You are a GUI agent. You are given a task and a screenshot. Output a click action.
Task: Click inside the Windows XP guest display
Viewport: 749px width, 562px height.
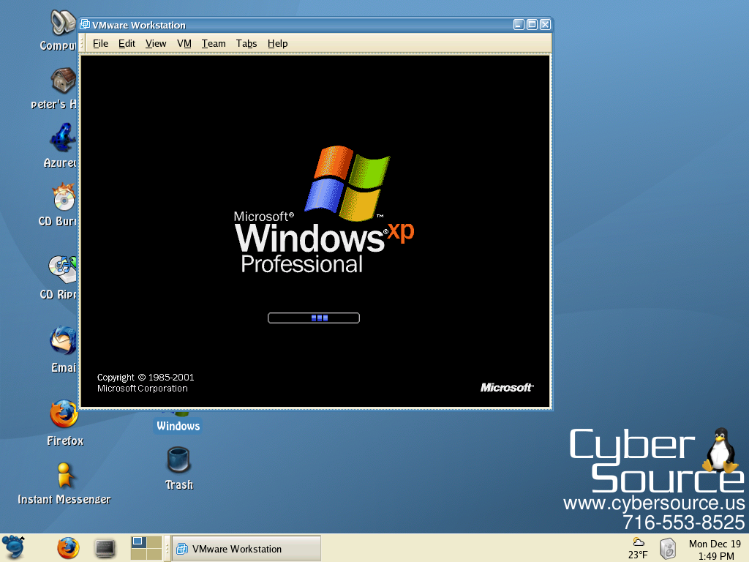(x=315, y=231)
